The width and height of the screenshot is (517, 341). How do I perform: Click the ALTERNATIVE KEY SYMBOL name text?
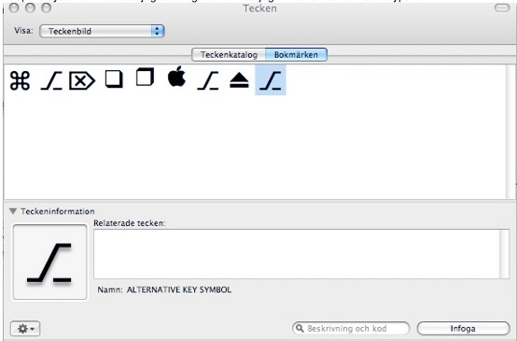click(179, 290)
